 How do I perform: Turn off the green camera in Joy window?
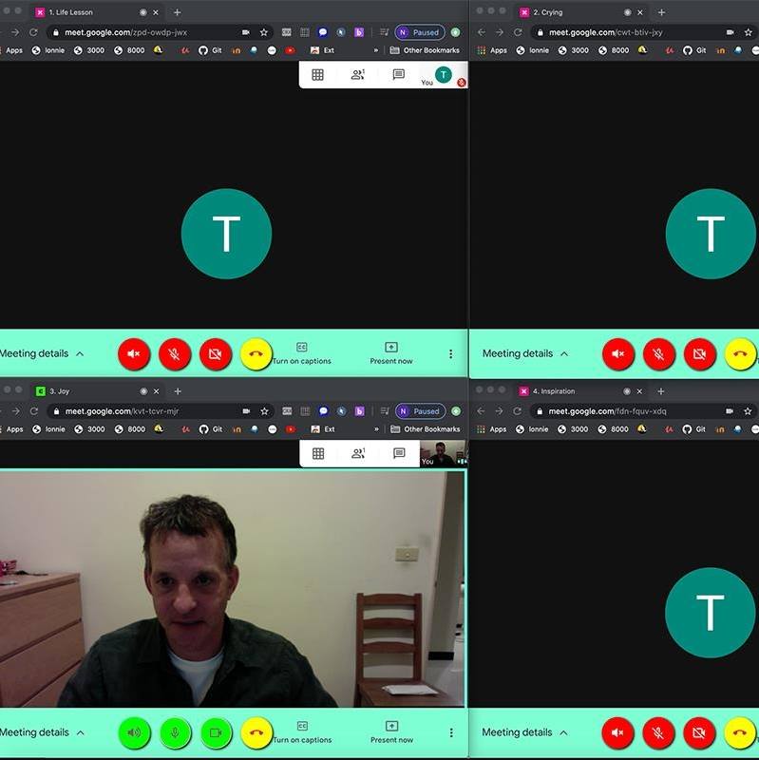pyautogui.click(x=216, y=732)
